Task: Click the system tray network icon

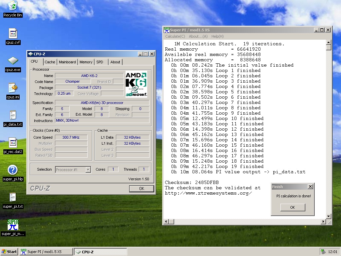Action: [323, 252]
